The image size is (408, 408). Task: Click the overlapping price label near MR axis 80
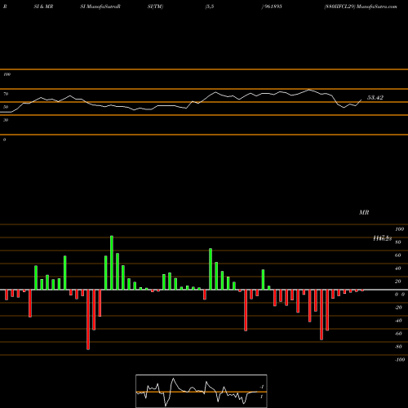pos(383,238)
